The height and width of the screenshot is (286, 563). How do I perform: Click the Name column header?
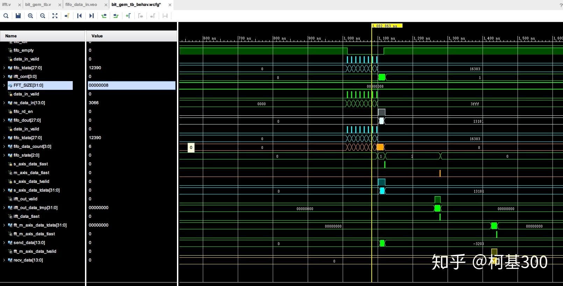[x=42, y=36]
